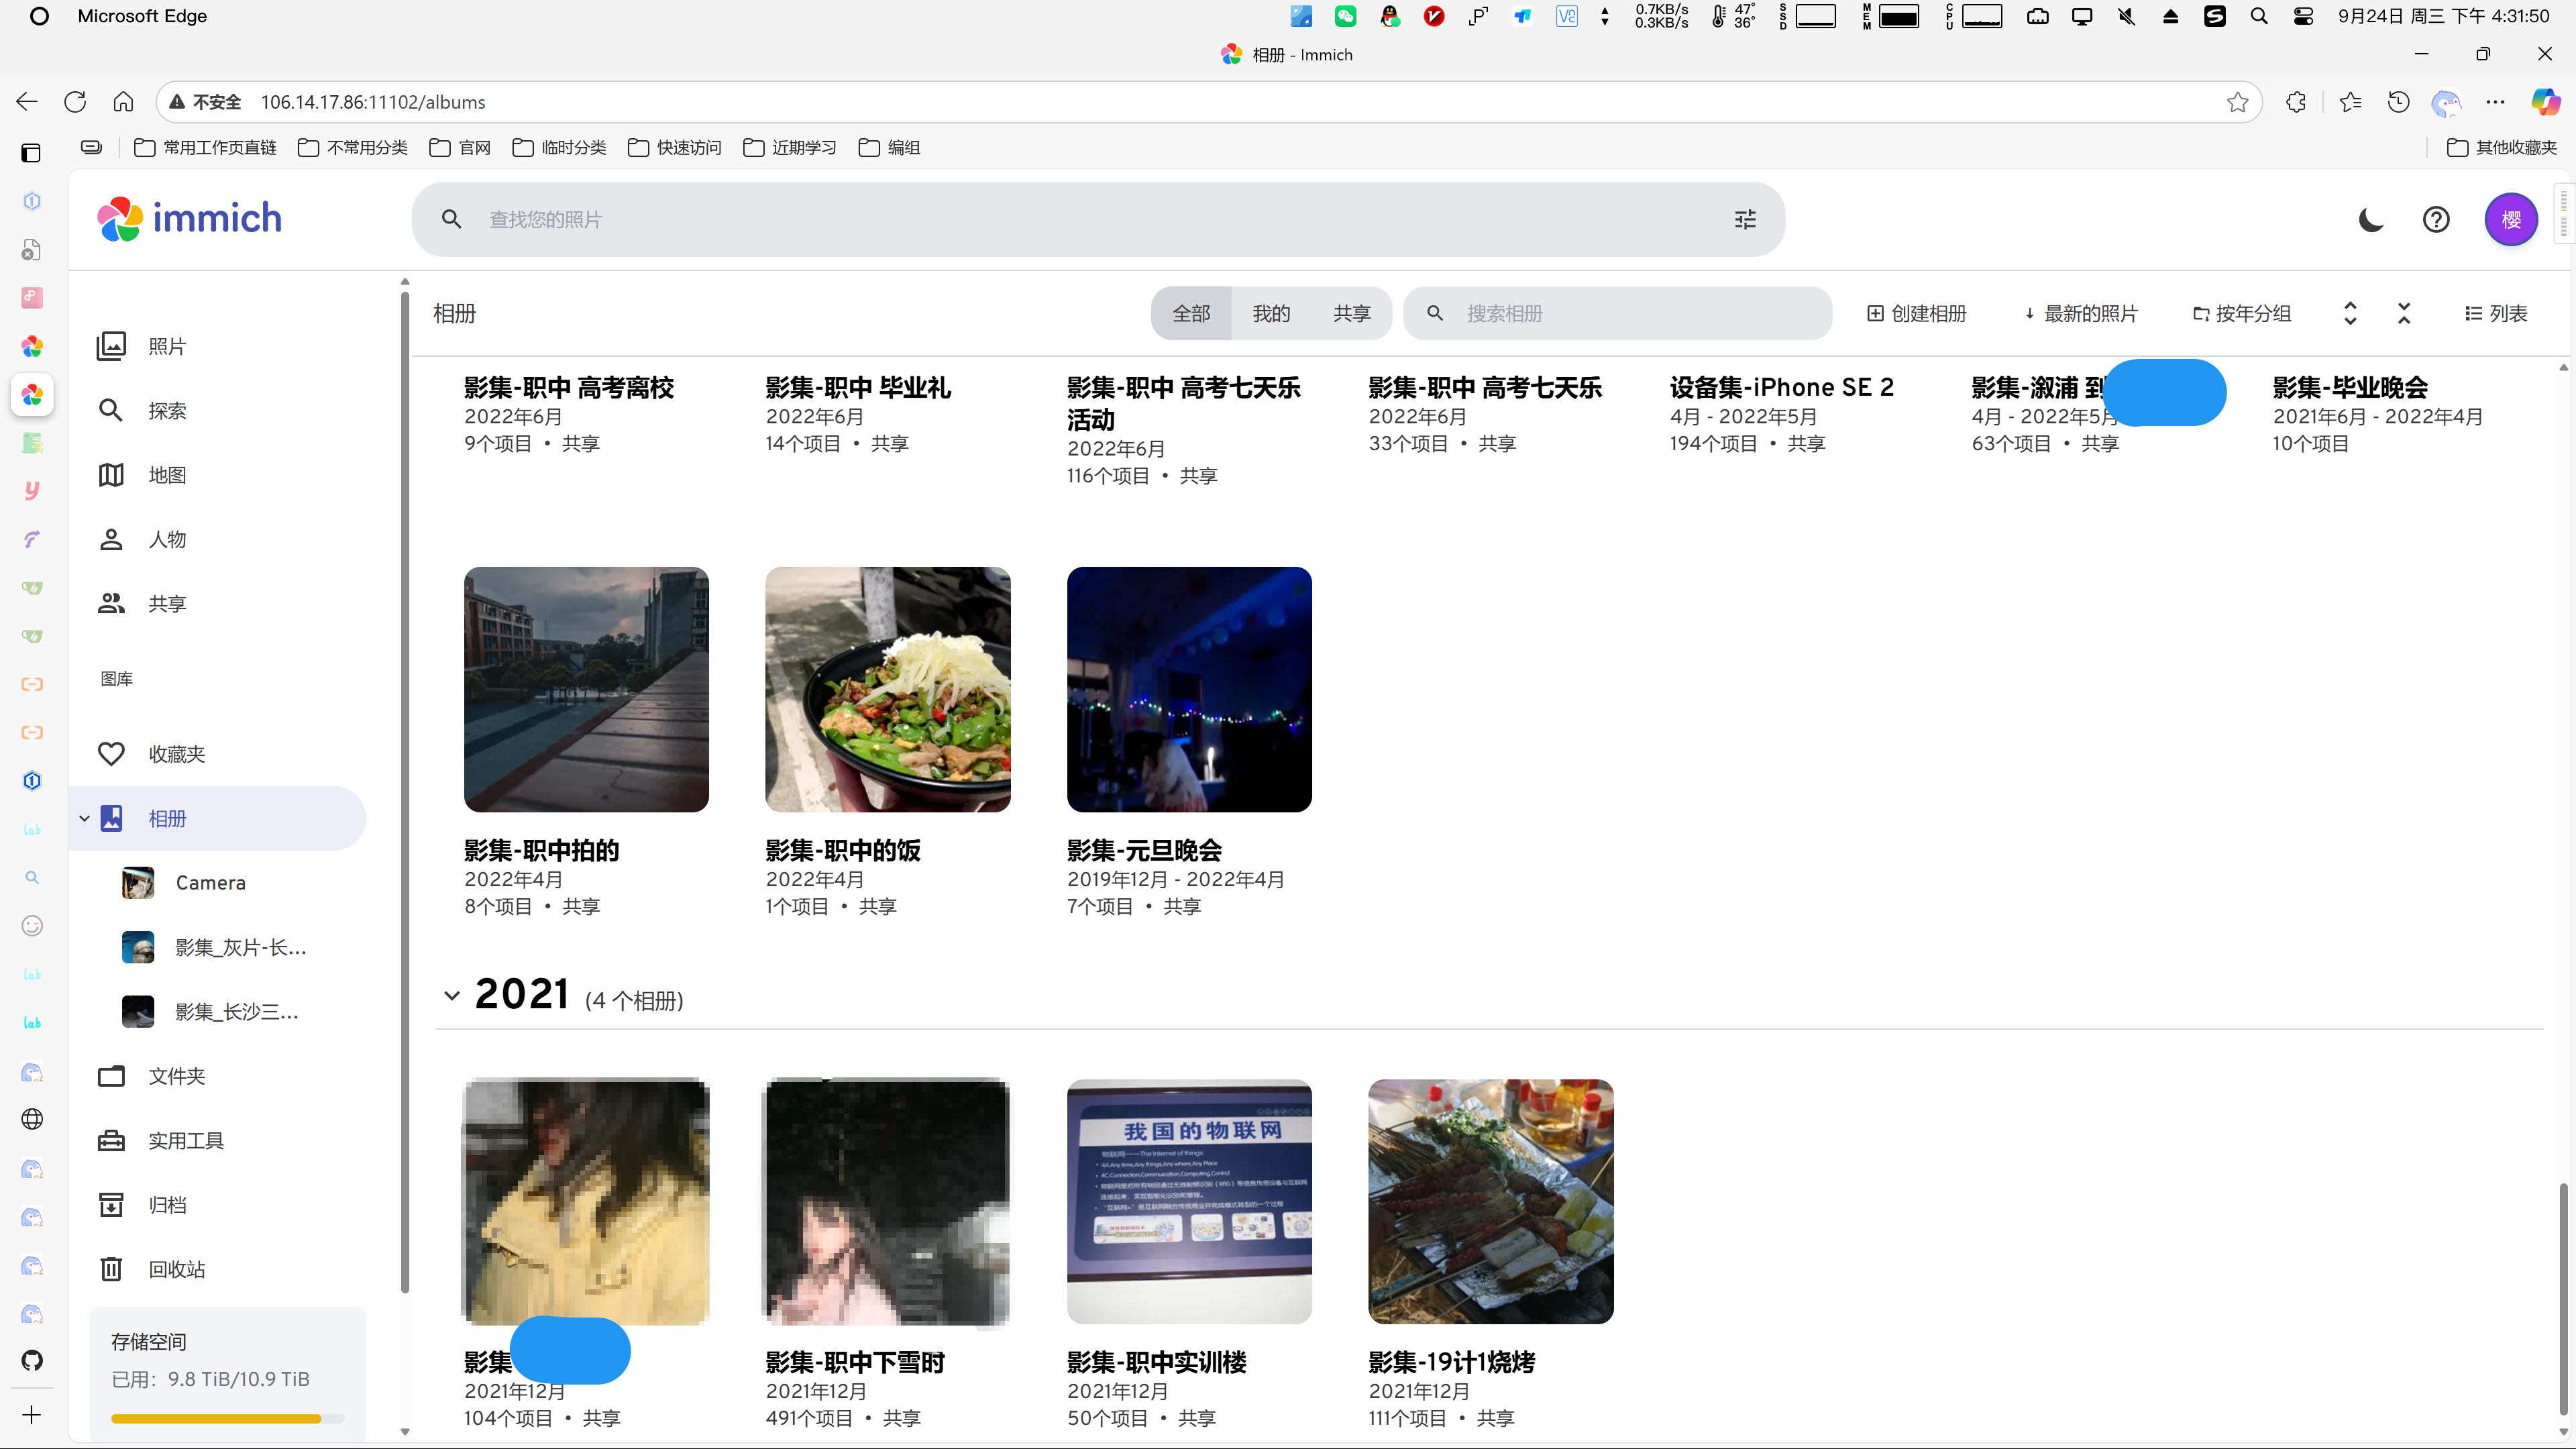This screenshot has height=1449, width=2576.
Task: Open 收藏夹 favorites with heart icon
Action: click(176, 754)
